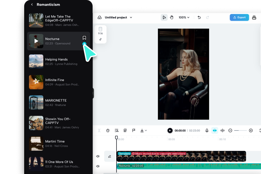
Task: Start voice recording with microphone icon
Action: click(x=207, y=130)
